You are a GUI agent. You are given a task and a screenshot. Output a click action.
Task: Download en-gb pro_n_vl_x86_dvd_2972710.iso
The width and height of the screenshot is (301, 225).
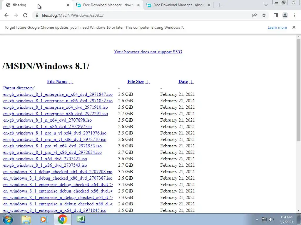click(55, 139)
